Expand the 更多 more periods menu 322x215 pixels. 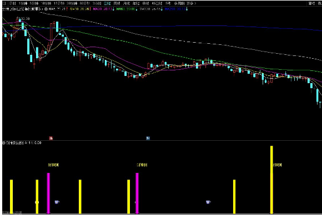[x=191, y=3]
